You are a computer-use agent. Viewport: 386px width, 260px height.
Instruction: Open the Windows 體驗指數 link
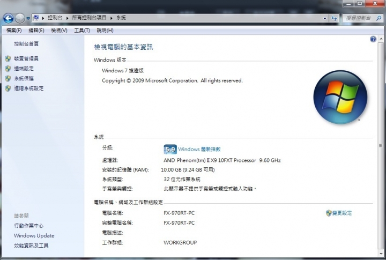[x=199, y=149]
